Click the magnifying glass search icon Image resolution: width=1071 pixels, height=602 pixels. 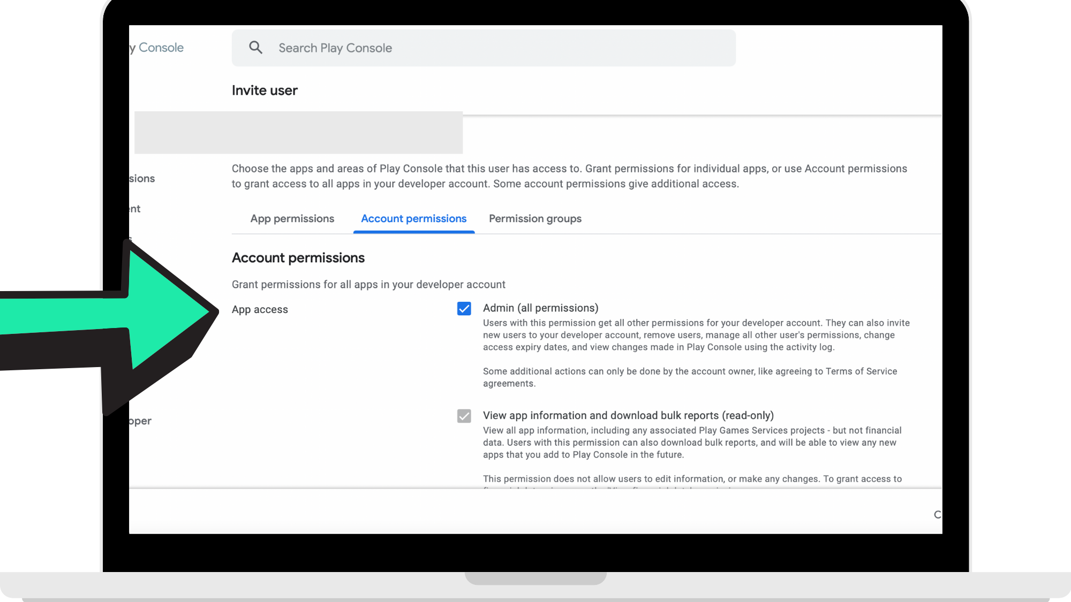(255, 48)
